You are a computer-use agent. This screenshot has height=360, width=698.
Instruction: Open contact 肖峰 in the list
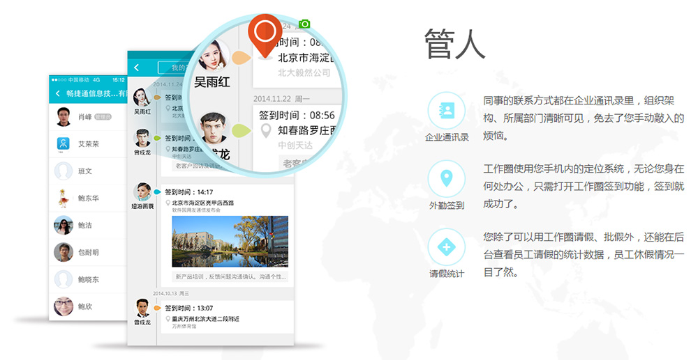point(85,117)
